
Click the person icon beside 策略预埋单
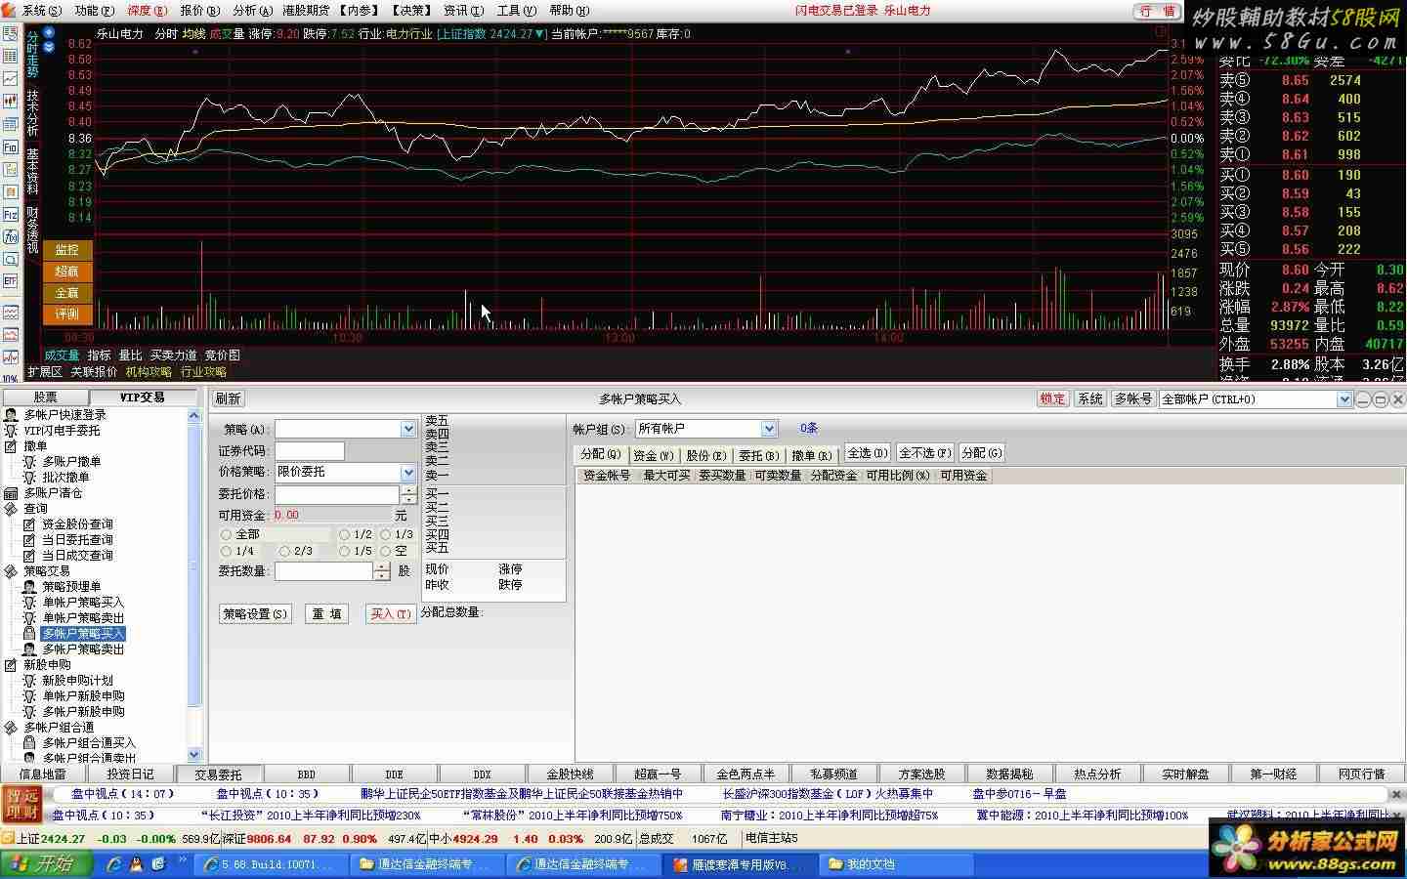coord(29,587)
